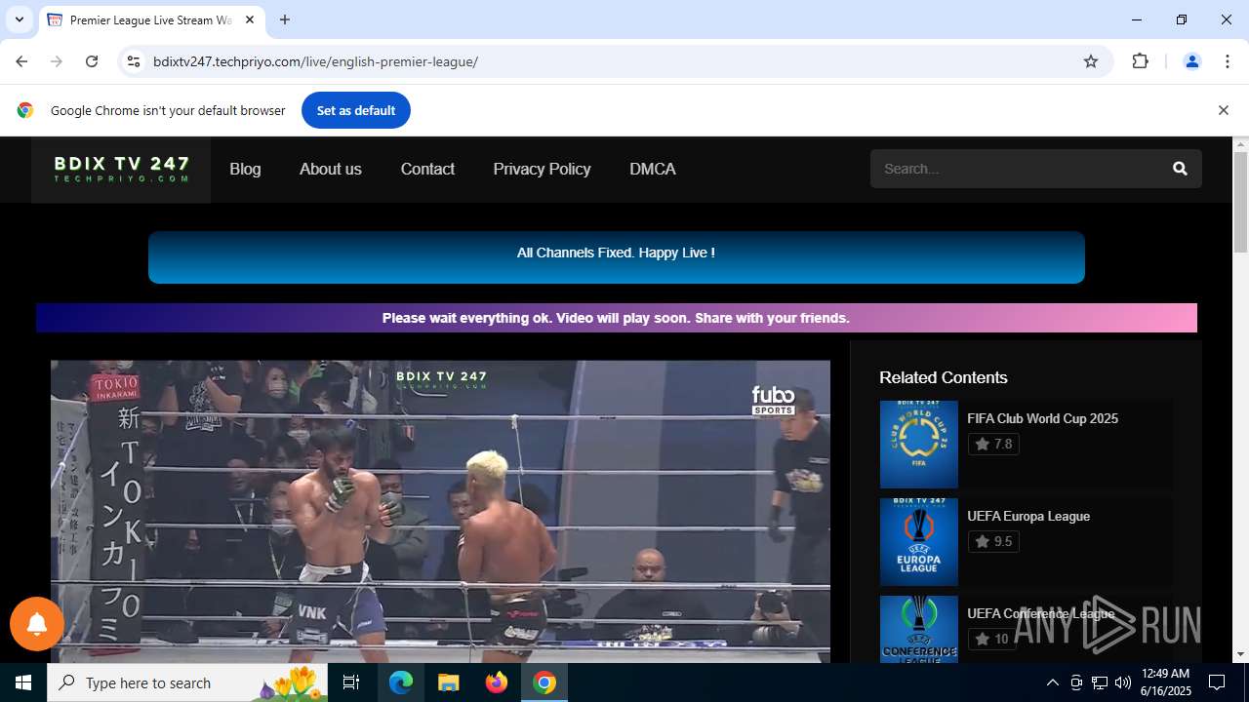Screen dimensions: 1249x702
Task: Select the Premier League Live Stream tab
Action: [151, 20]
